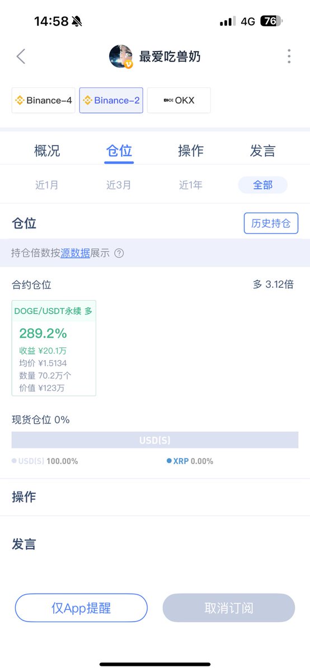The width and height of the screenshot is (310, 672).
Task: Tap the back arrow icon
Action: tap(21, 56)
